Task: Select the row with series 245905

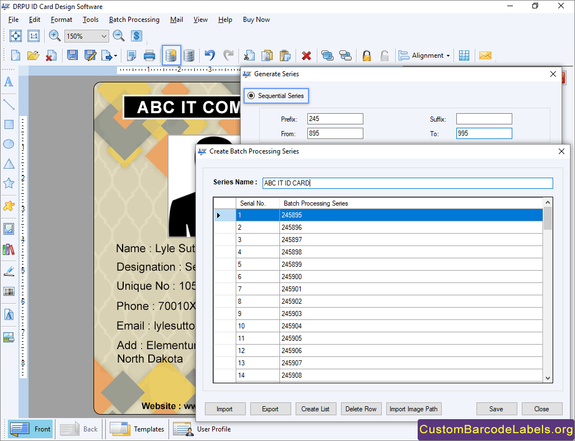Action: (378, 338)
